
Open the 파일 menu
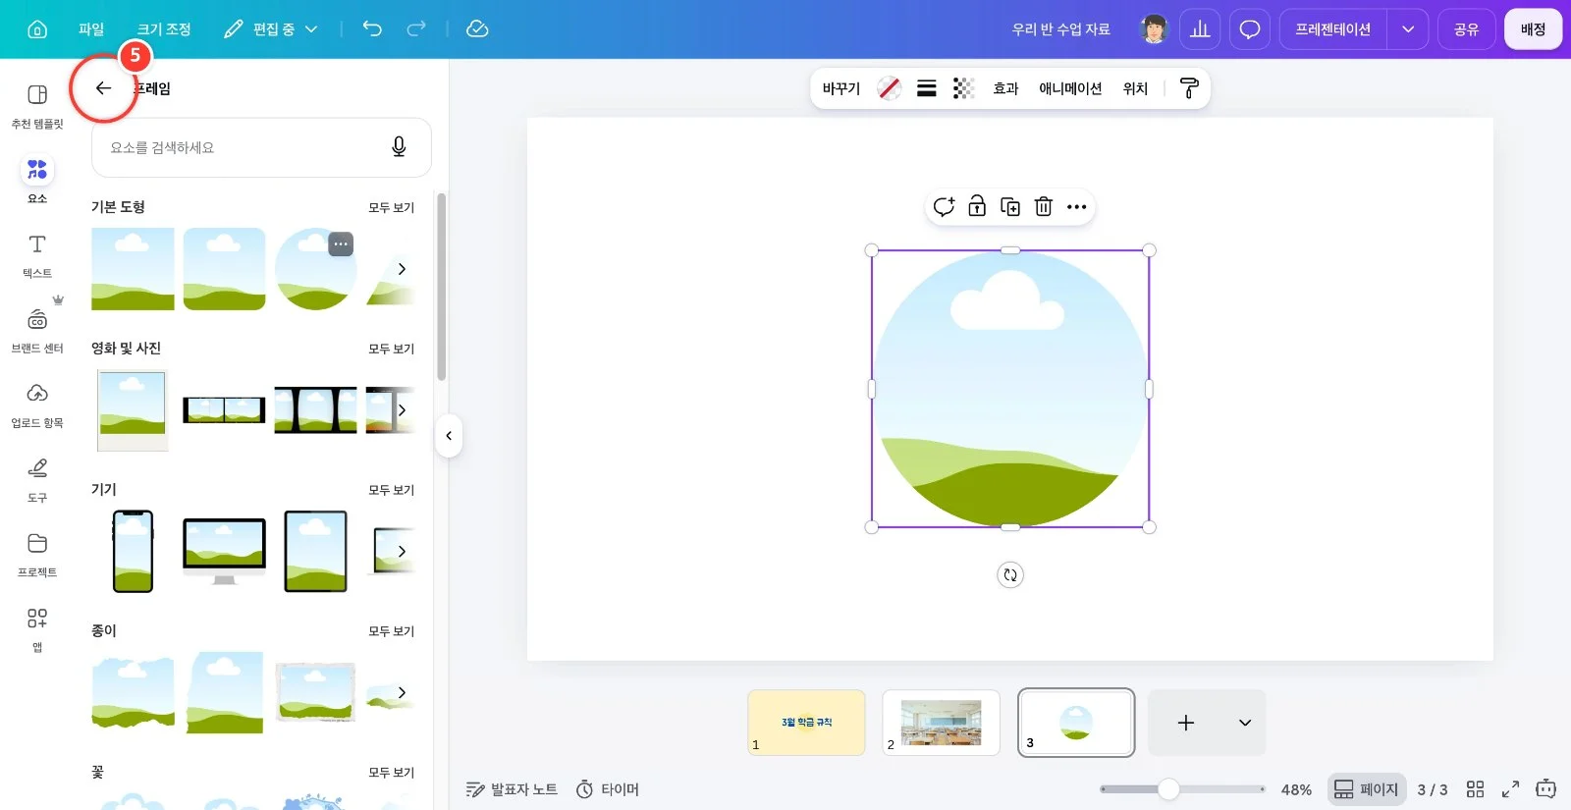tap(91, 29)
